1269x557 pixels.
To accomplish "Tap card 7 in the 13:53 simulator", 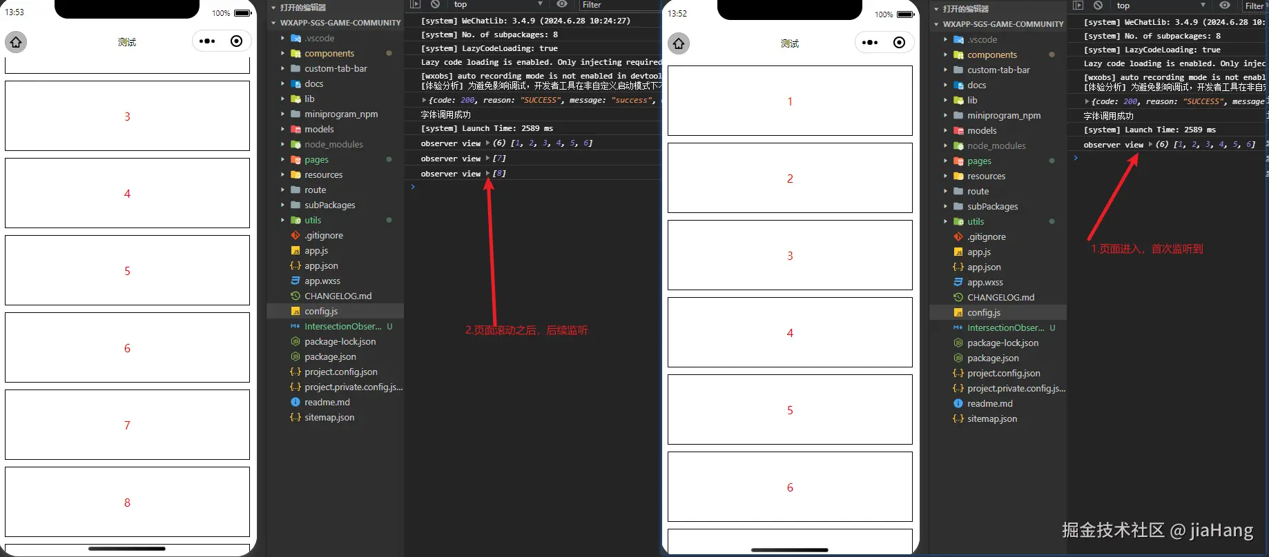I will (x=127, y=425).
